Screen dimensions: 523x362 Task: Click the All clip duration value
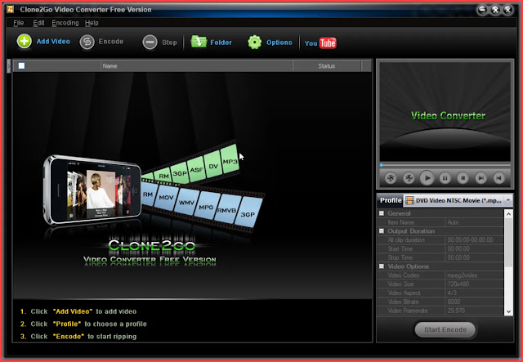[x=475, y=240]
